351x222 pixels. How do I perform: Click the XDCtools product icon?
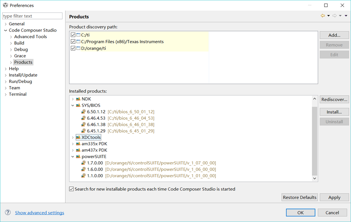(x=78, y=137)
